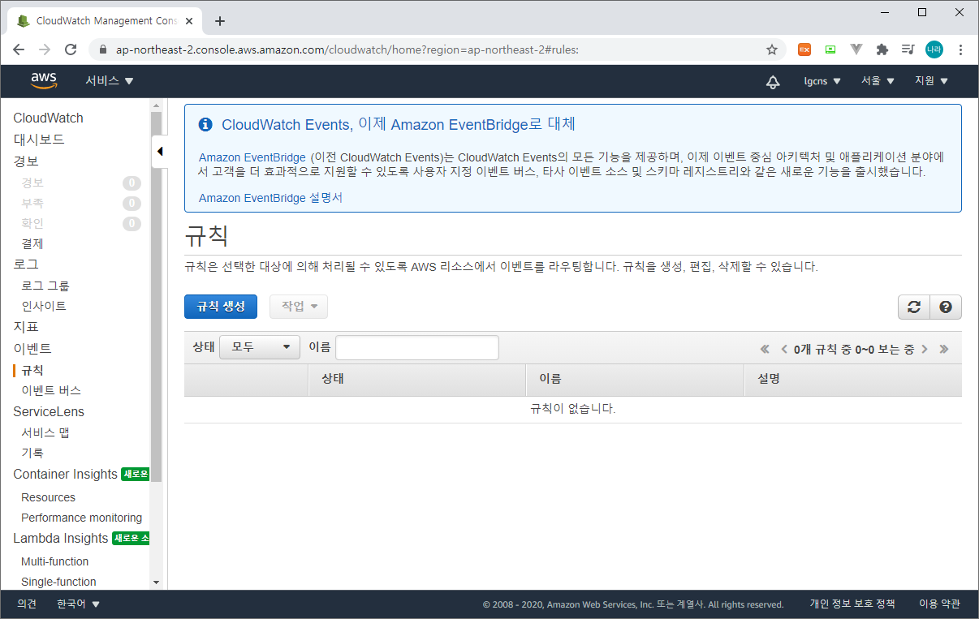Open Resources under Container Insights
979x619 pixels.
point(48,497)
